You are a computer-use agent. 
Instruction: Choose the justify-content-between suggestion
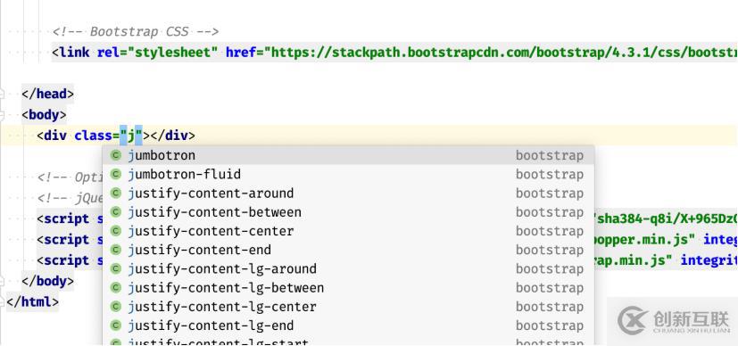coord(348,212)
